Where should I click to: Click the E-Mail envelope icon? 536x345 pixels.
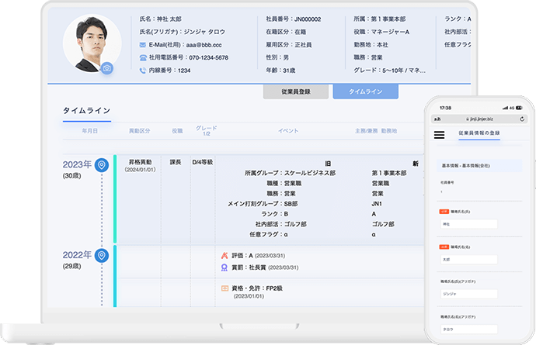[143, 45]
